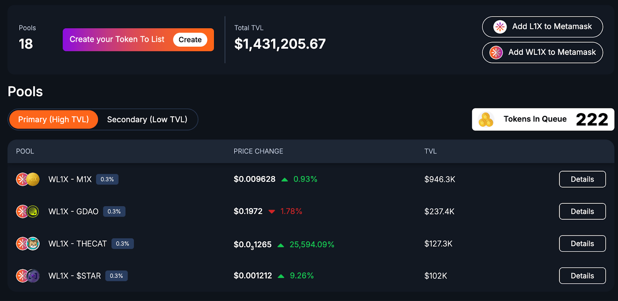618x301 pixels.
Task: Open Details for the WL1X - $STAR pool
Action: pos(582,276)
